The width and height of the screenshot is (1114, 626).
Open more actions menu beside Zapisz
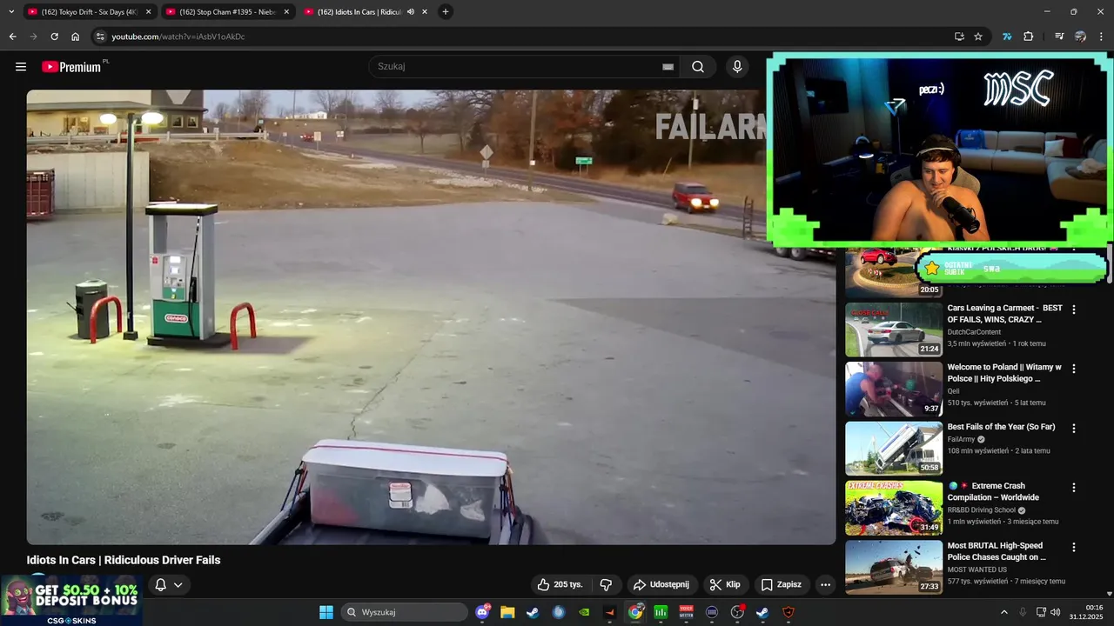(825, 584)
